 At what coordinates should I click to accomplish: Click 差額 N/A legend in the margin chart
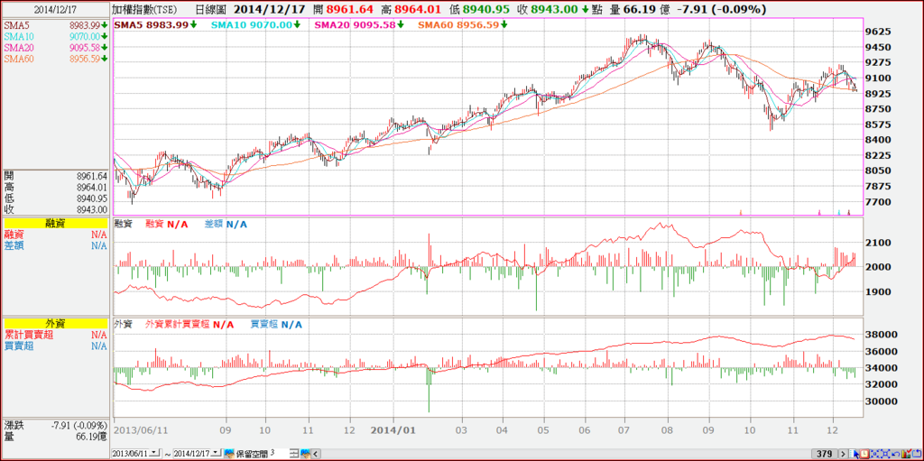226,225
